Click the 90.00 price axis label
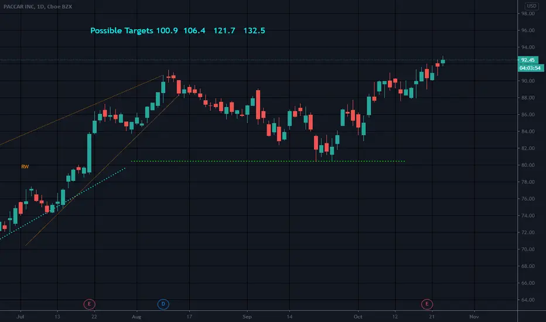Screen dimensions: 546x322 click(527, 81)
